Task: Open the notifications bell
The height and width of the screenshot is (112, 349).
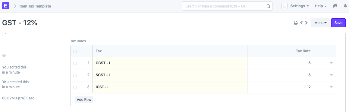Action: pyautogui.click(x=345, y=6)
